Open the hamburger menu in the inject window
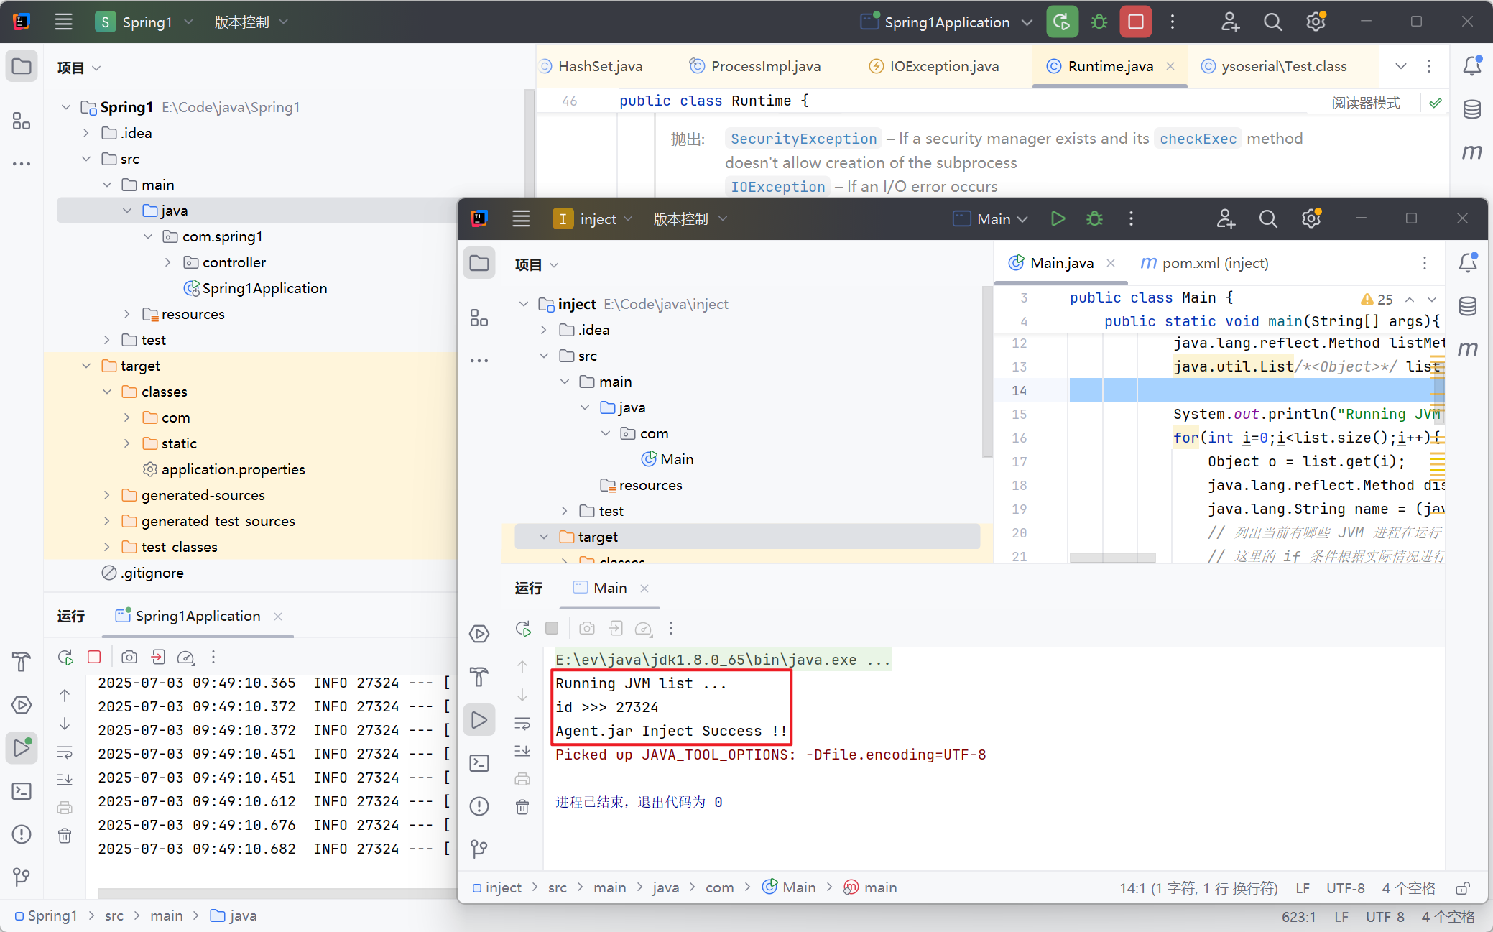 (521, 218)
